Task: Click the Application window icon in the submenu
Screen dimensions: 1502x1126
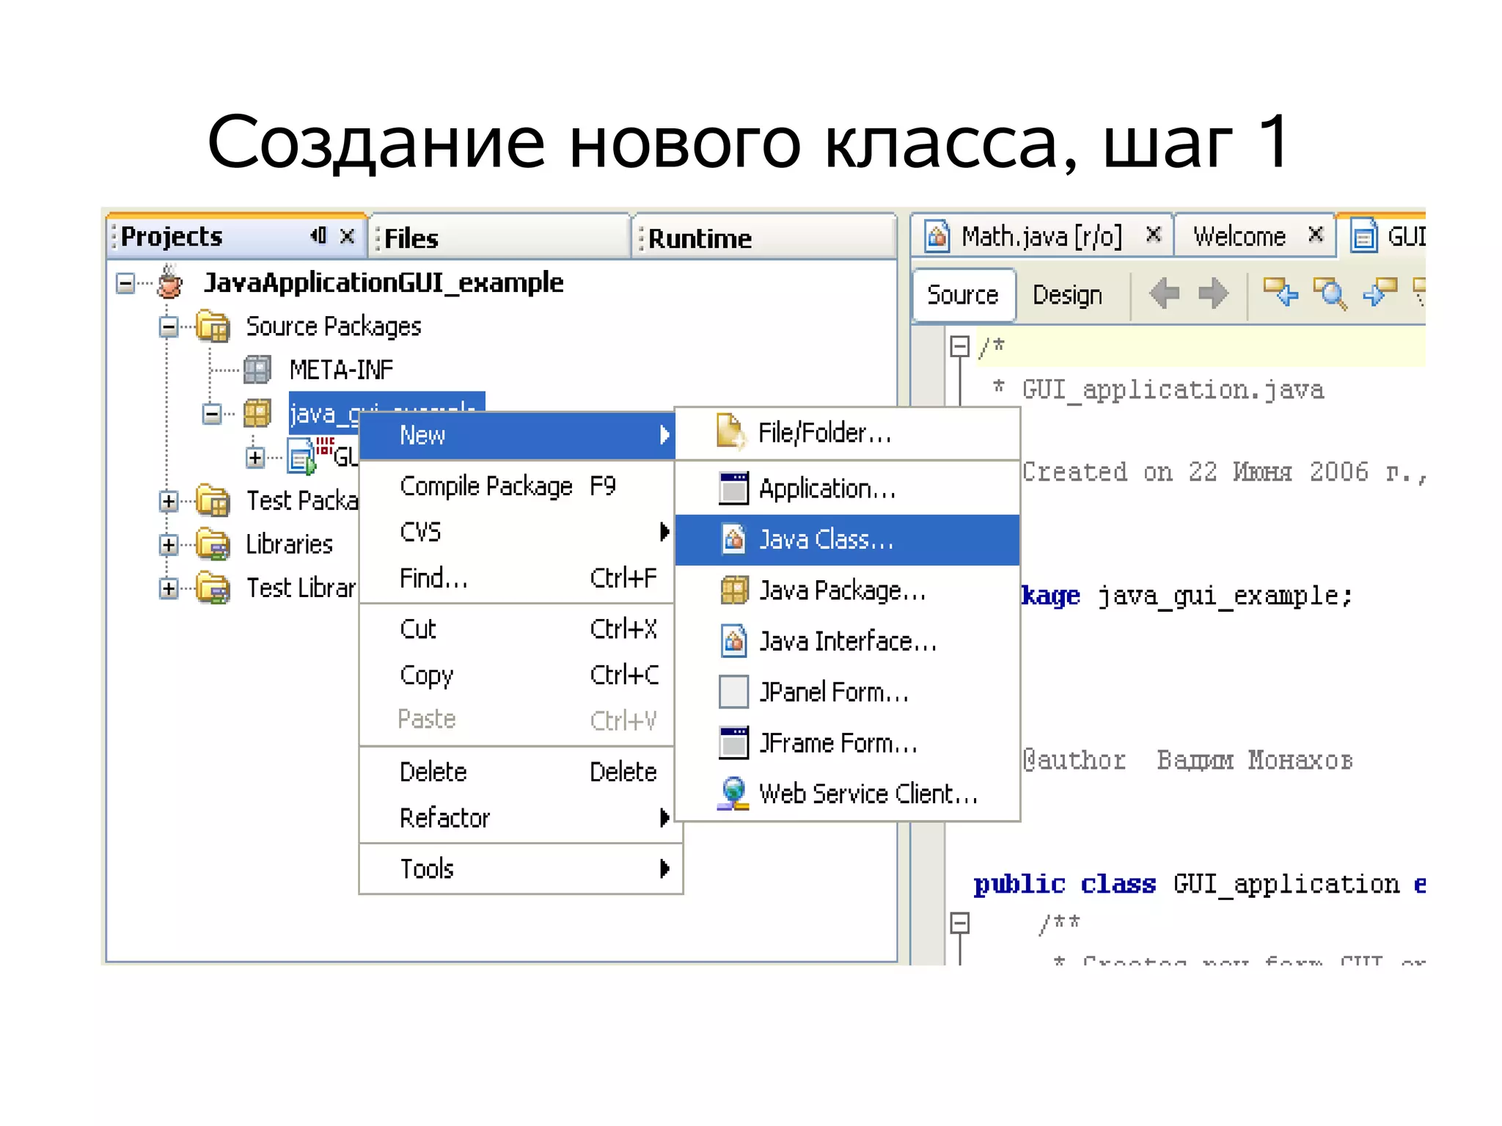Action: 733,489
